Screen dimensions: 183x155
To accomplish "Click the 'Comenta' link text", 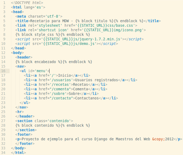I will tap(81, 89).
